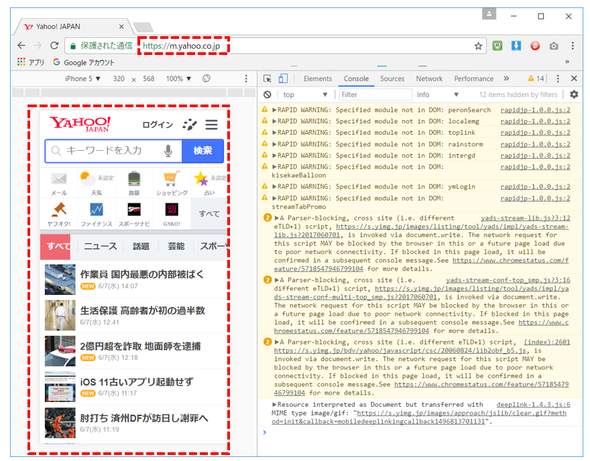Switch to the Performance tab
590x461 pixels.
point(473,78)
